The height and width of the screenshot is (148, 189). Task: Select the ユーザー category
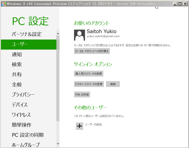(20, 44)
